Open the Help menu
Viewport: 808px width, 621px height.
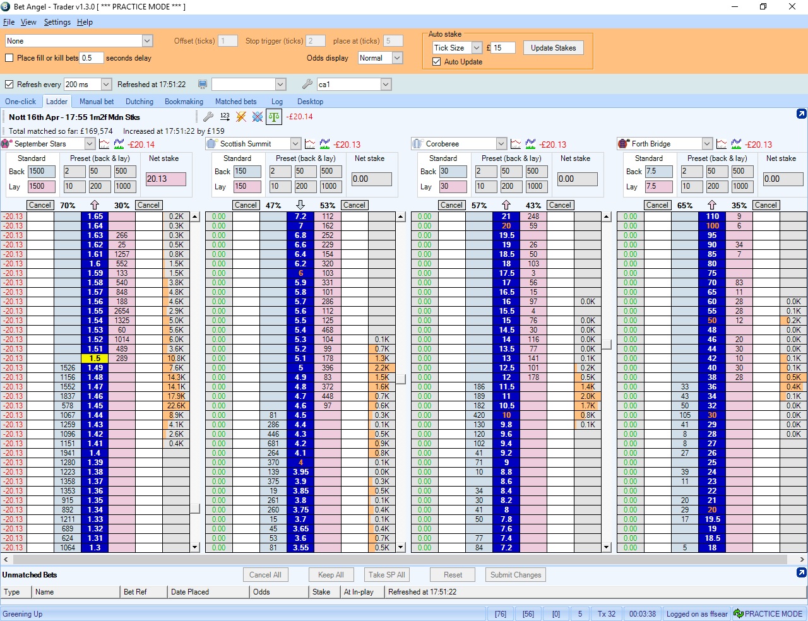click(x=85, y=22)
